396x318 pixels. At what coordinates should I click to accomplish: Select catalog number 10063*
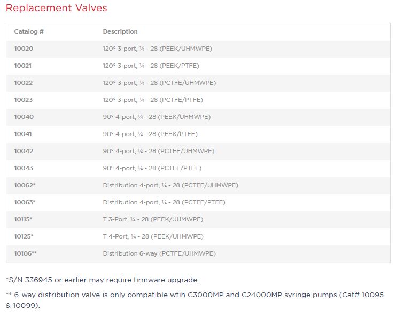coord(25,202)
